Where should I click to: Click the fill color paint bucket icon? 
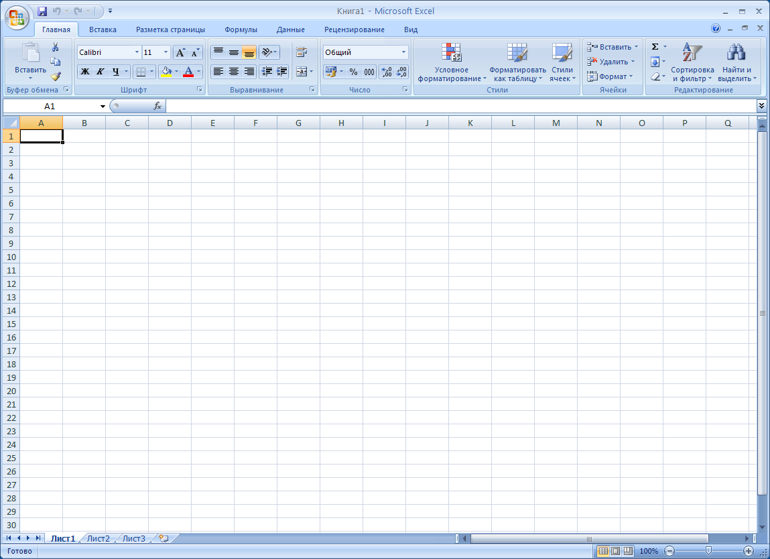pyautogui.click(x=166, y=72)
